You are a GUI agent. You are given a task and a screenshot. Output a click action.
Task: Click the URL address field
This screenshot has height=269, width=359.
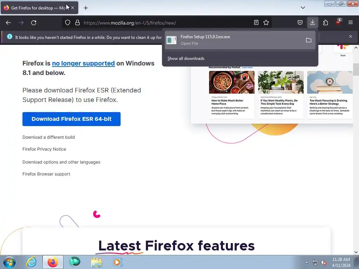pyautogui.click(x=167, y=23)
